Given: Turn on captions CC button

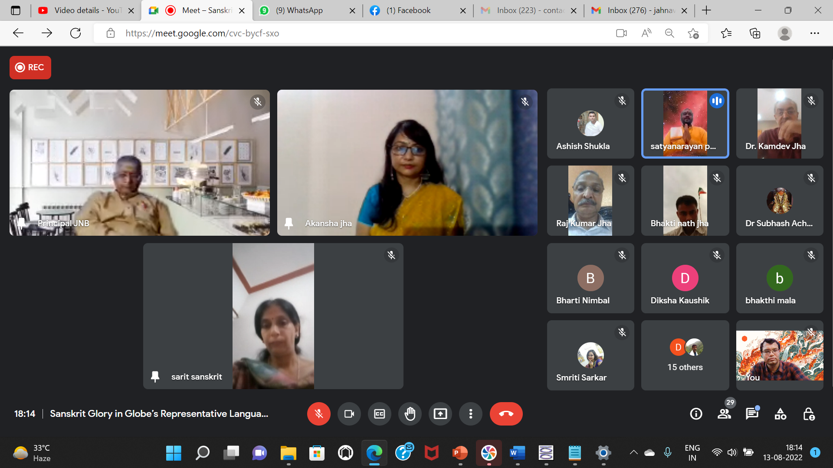Looking at the screenshot, I should [x=379, y=414].
